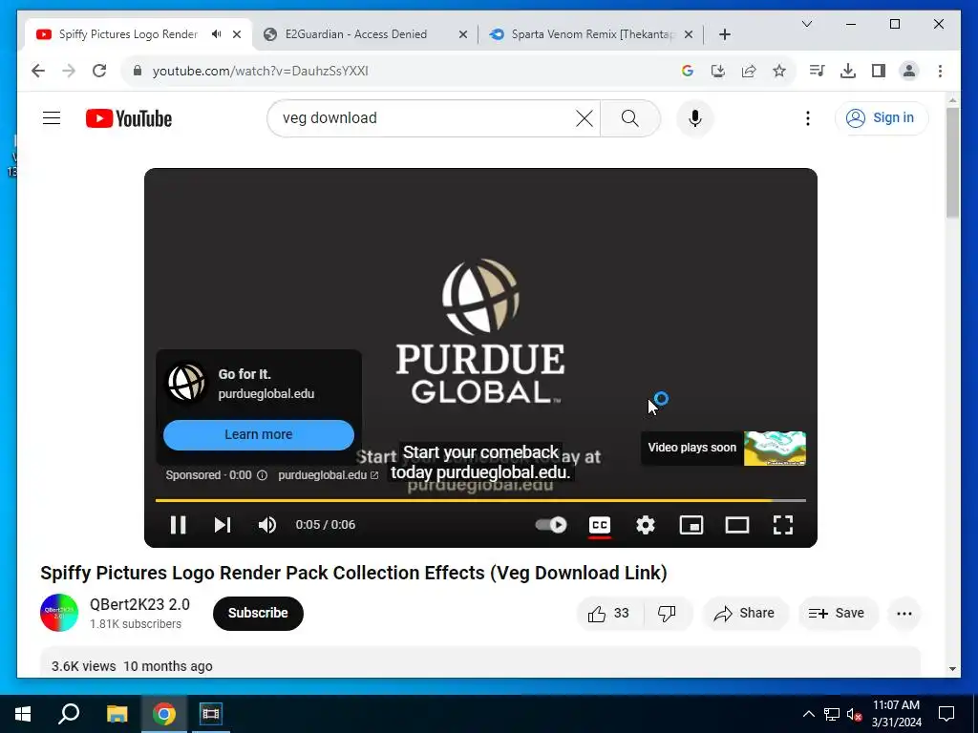Clear the search query text
Screen dimensions: 978x733
point(585,117)
